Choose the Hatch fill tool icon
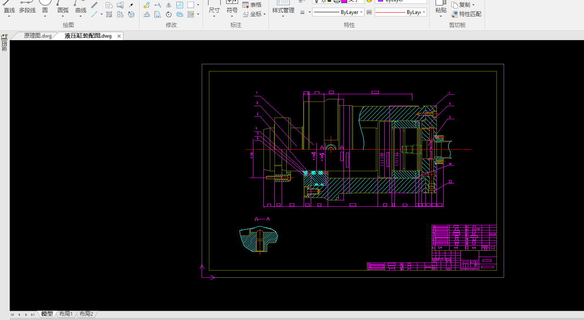 (109, 14)
